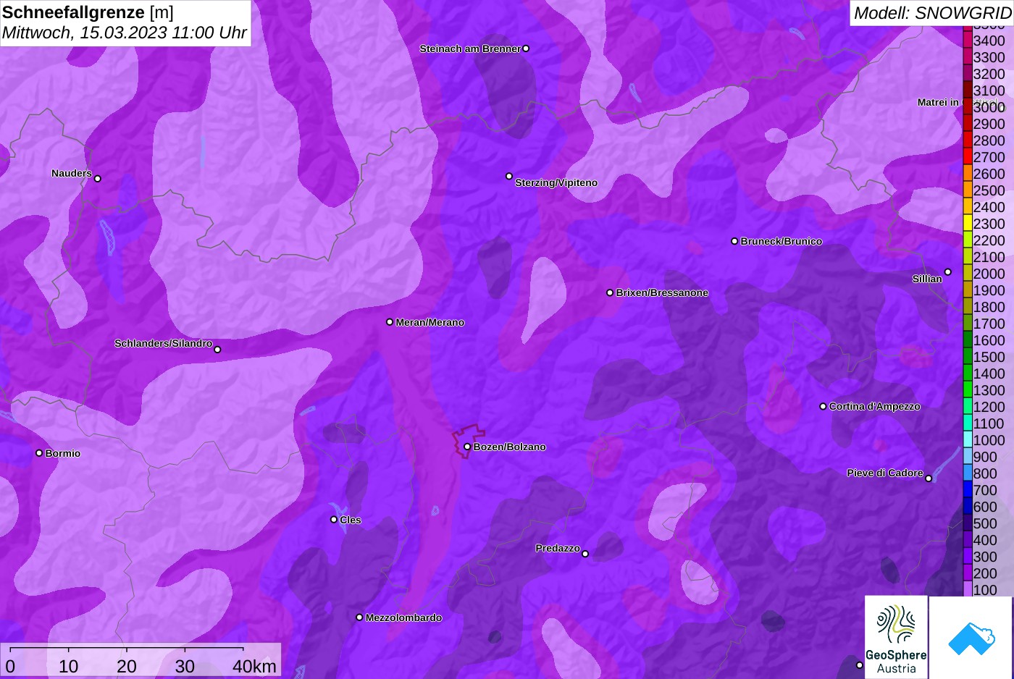Screen dimensions: 1014x679
Task: Select the 500 value in the legend
Action: [985, 523]
